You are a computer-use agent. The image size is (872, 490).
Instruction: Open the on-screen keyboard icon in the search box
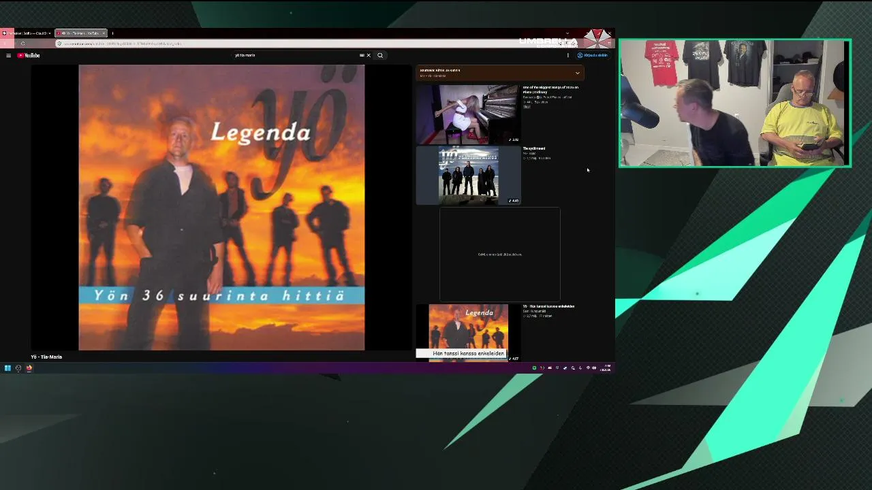[362, 55]
